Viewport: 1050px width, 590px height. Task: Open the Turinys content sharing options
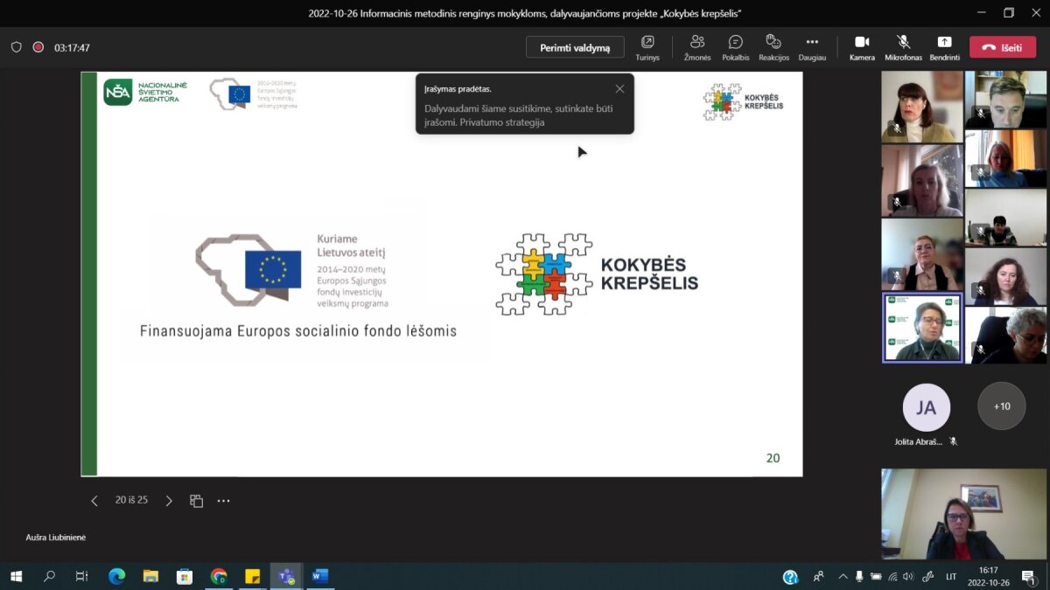coord(647,47)
